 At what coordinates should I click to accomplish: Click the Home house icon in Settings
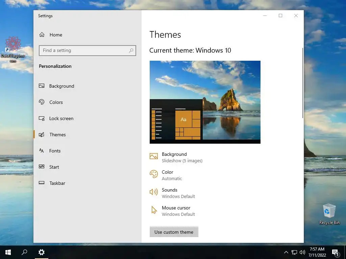[x=42, y=35]
